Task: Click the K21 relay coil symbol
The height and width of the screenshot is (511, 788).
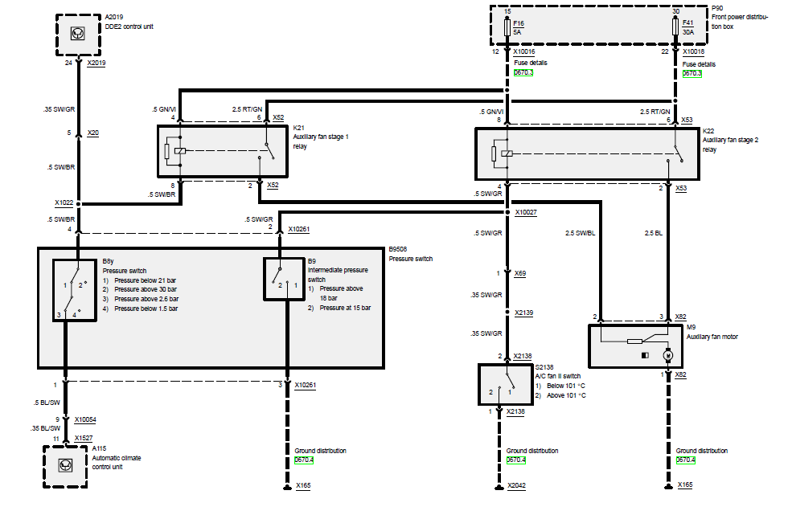Action: 180,150
